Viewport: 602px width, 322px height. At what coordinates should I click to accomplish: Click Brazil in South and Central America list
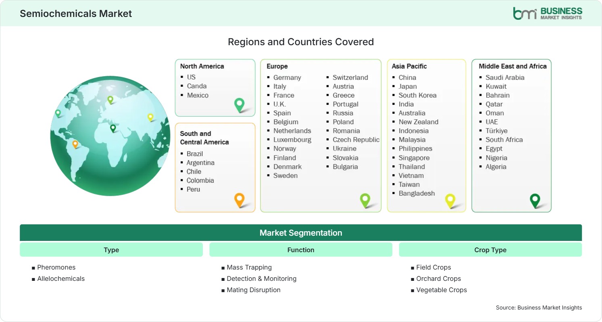tap(195, 154)
